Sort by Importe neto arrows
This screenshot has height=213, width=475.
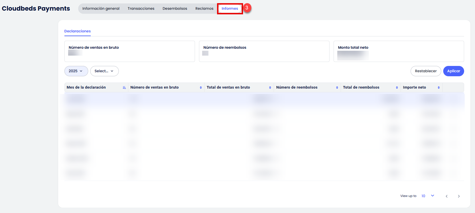point(439,87)
